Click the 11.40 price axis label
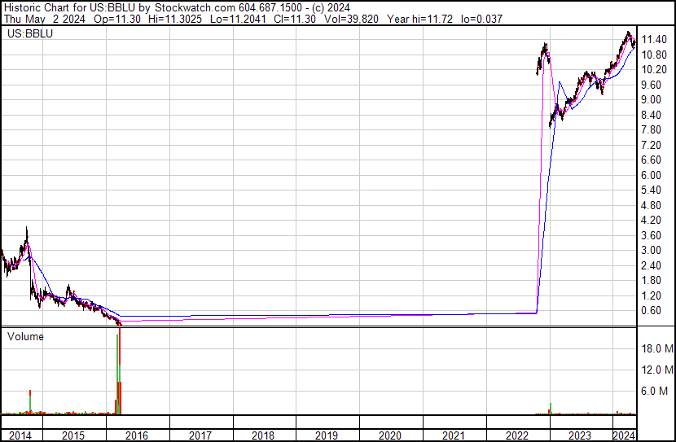Screen dimensions: 676x442 click(654, 40)
